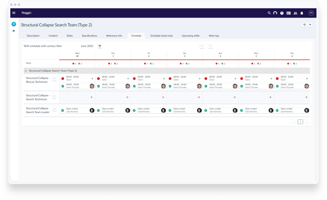327x200 pixels.
Task: Open the help question mark icon
Action: click(x=282, y=13)
